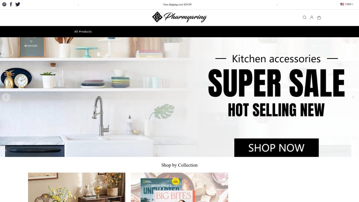Open the home decor collection thumbnail
The width and height of the screenshot is (359, 202).
[77, 187]
